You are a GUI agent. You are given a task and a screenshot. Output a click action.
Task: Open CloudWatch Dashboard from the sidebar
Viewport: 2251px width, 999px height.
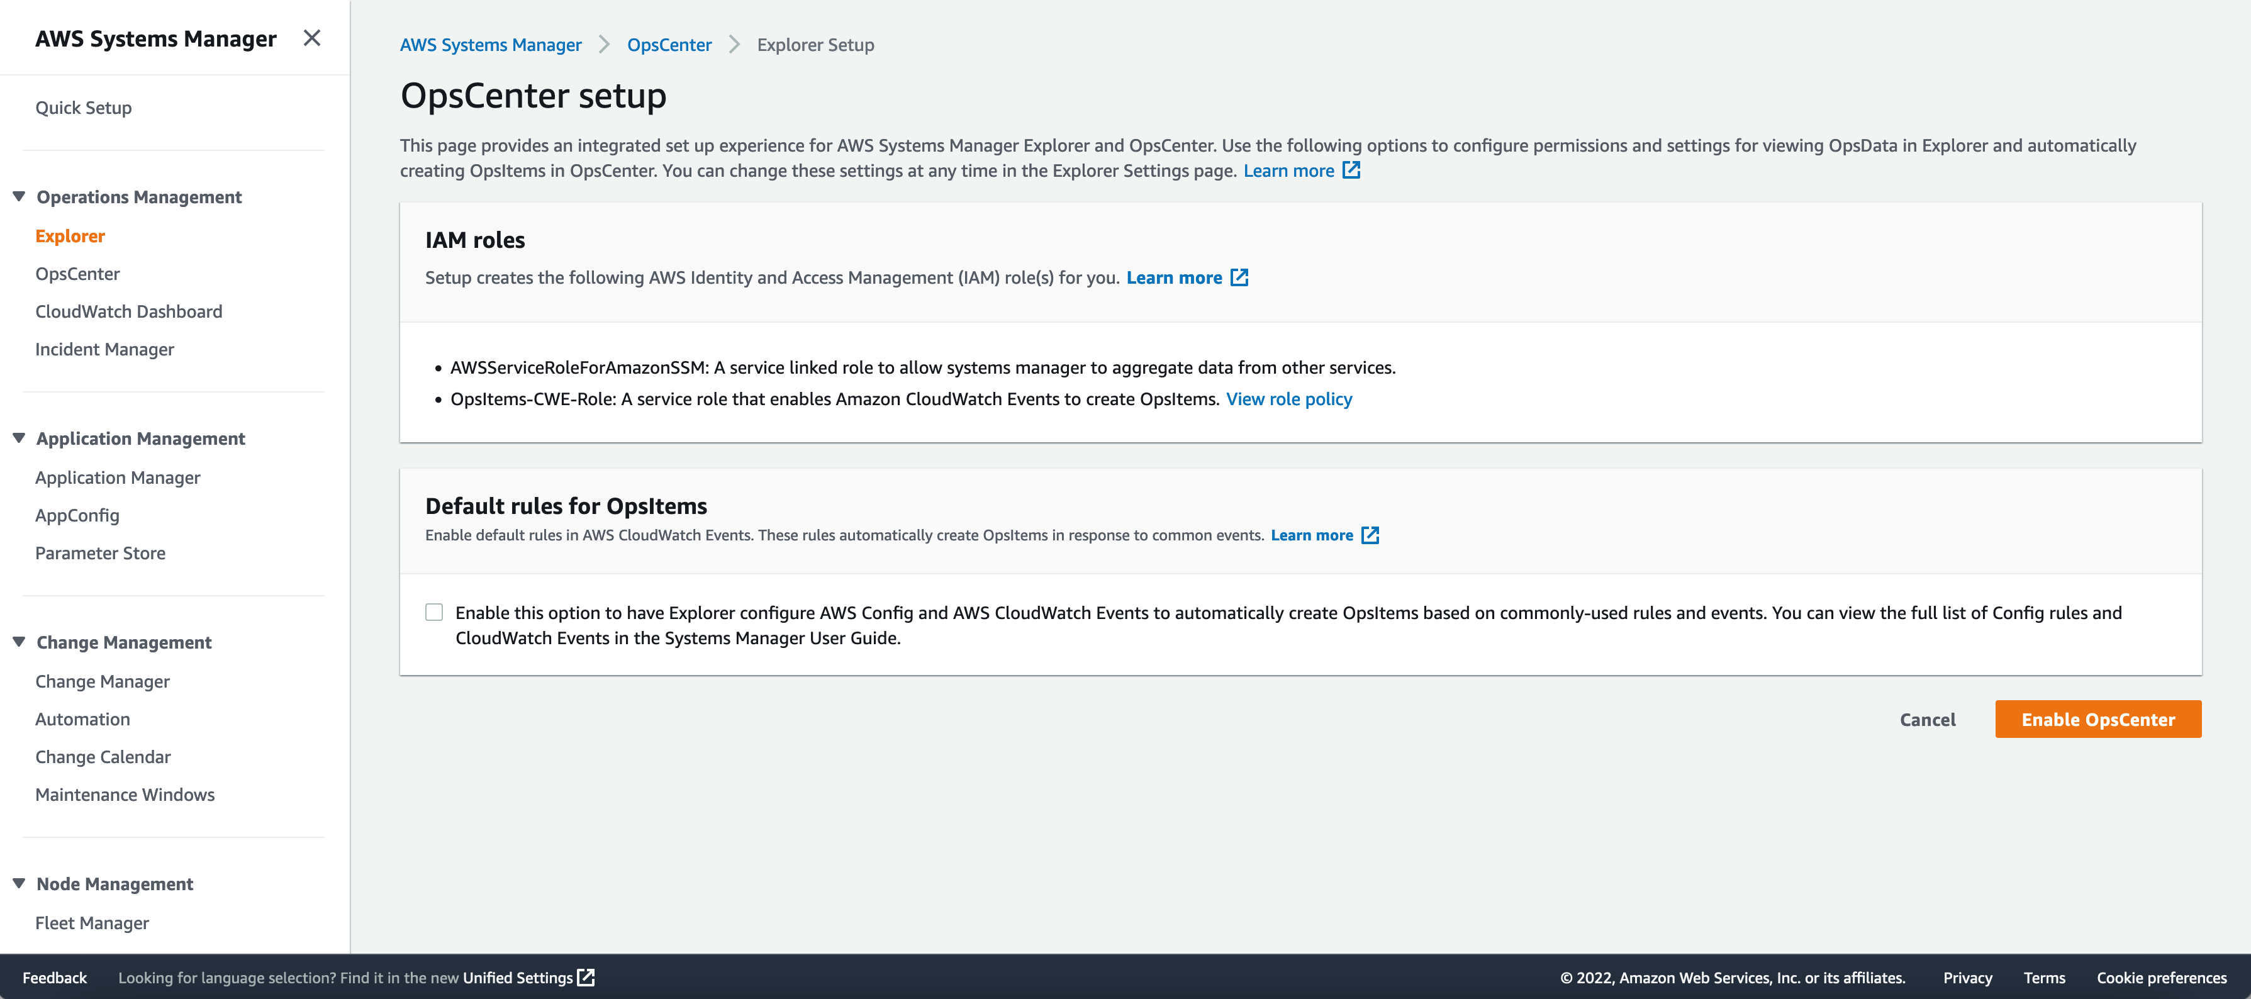128,311
